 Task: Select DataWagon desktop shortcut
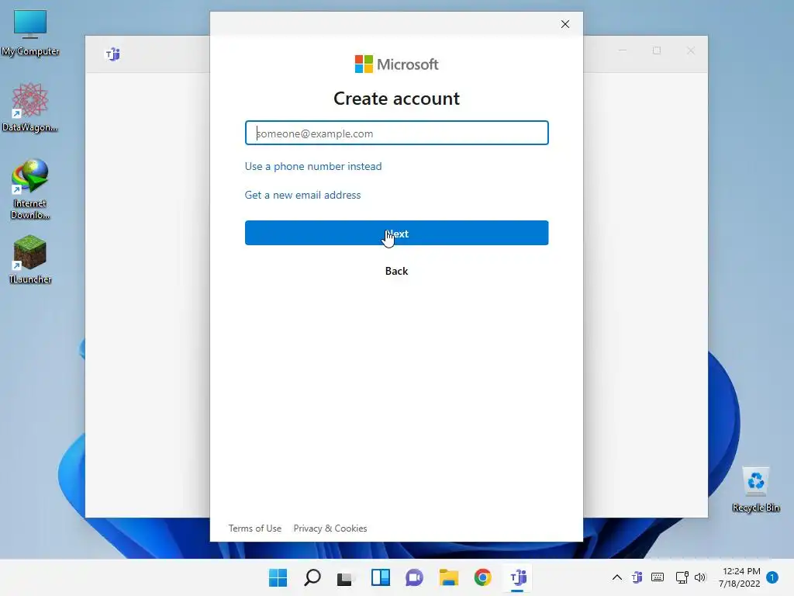click(30, 107)
